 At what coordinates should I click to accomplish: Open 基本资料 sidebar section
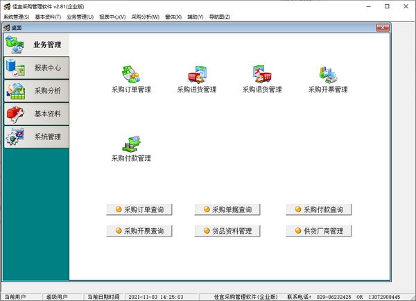tap(36, 114)
